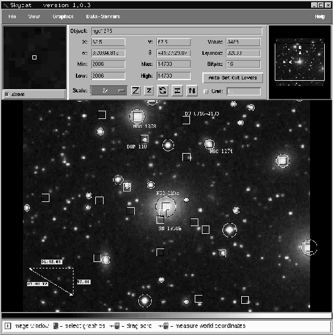Viewport: 333px width, 335px height.
Task: Click the flip vertical arrows icon
Action: click(192, 91)
